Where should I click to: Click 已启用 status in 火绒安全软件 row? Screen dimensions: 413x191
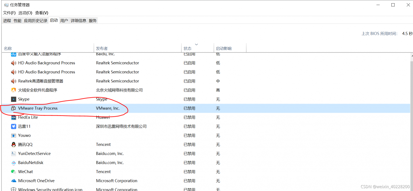tap(189, 90)
